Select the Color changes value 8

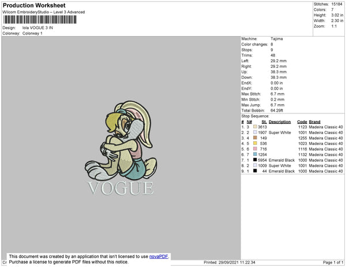click(272, 44)
